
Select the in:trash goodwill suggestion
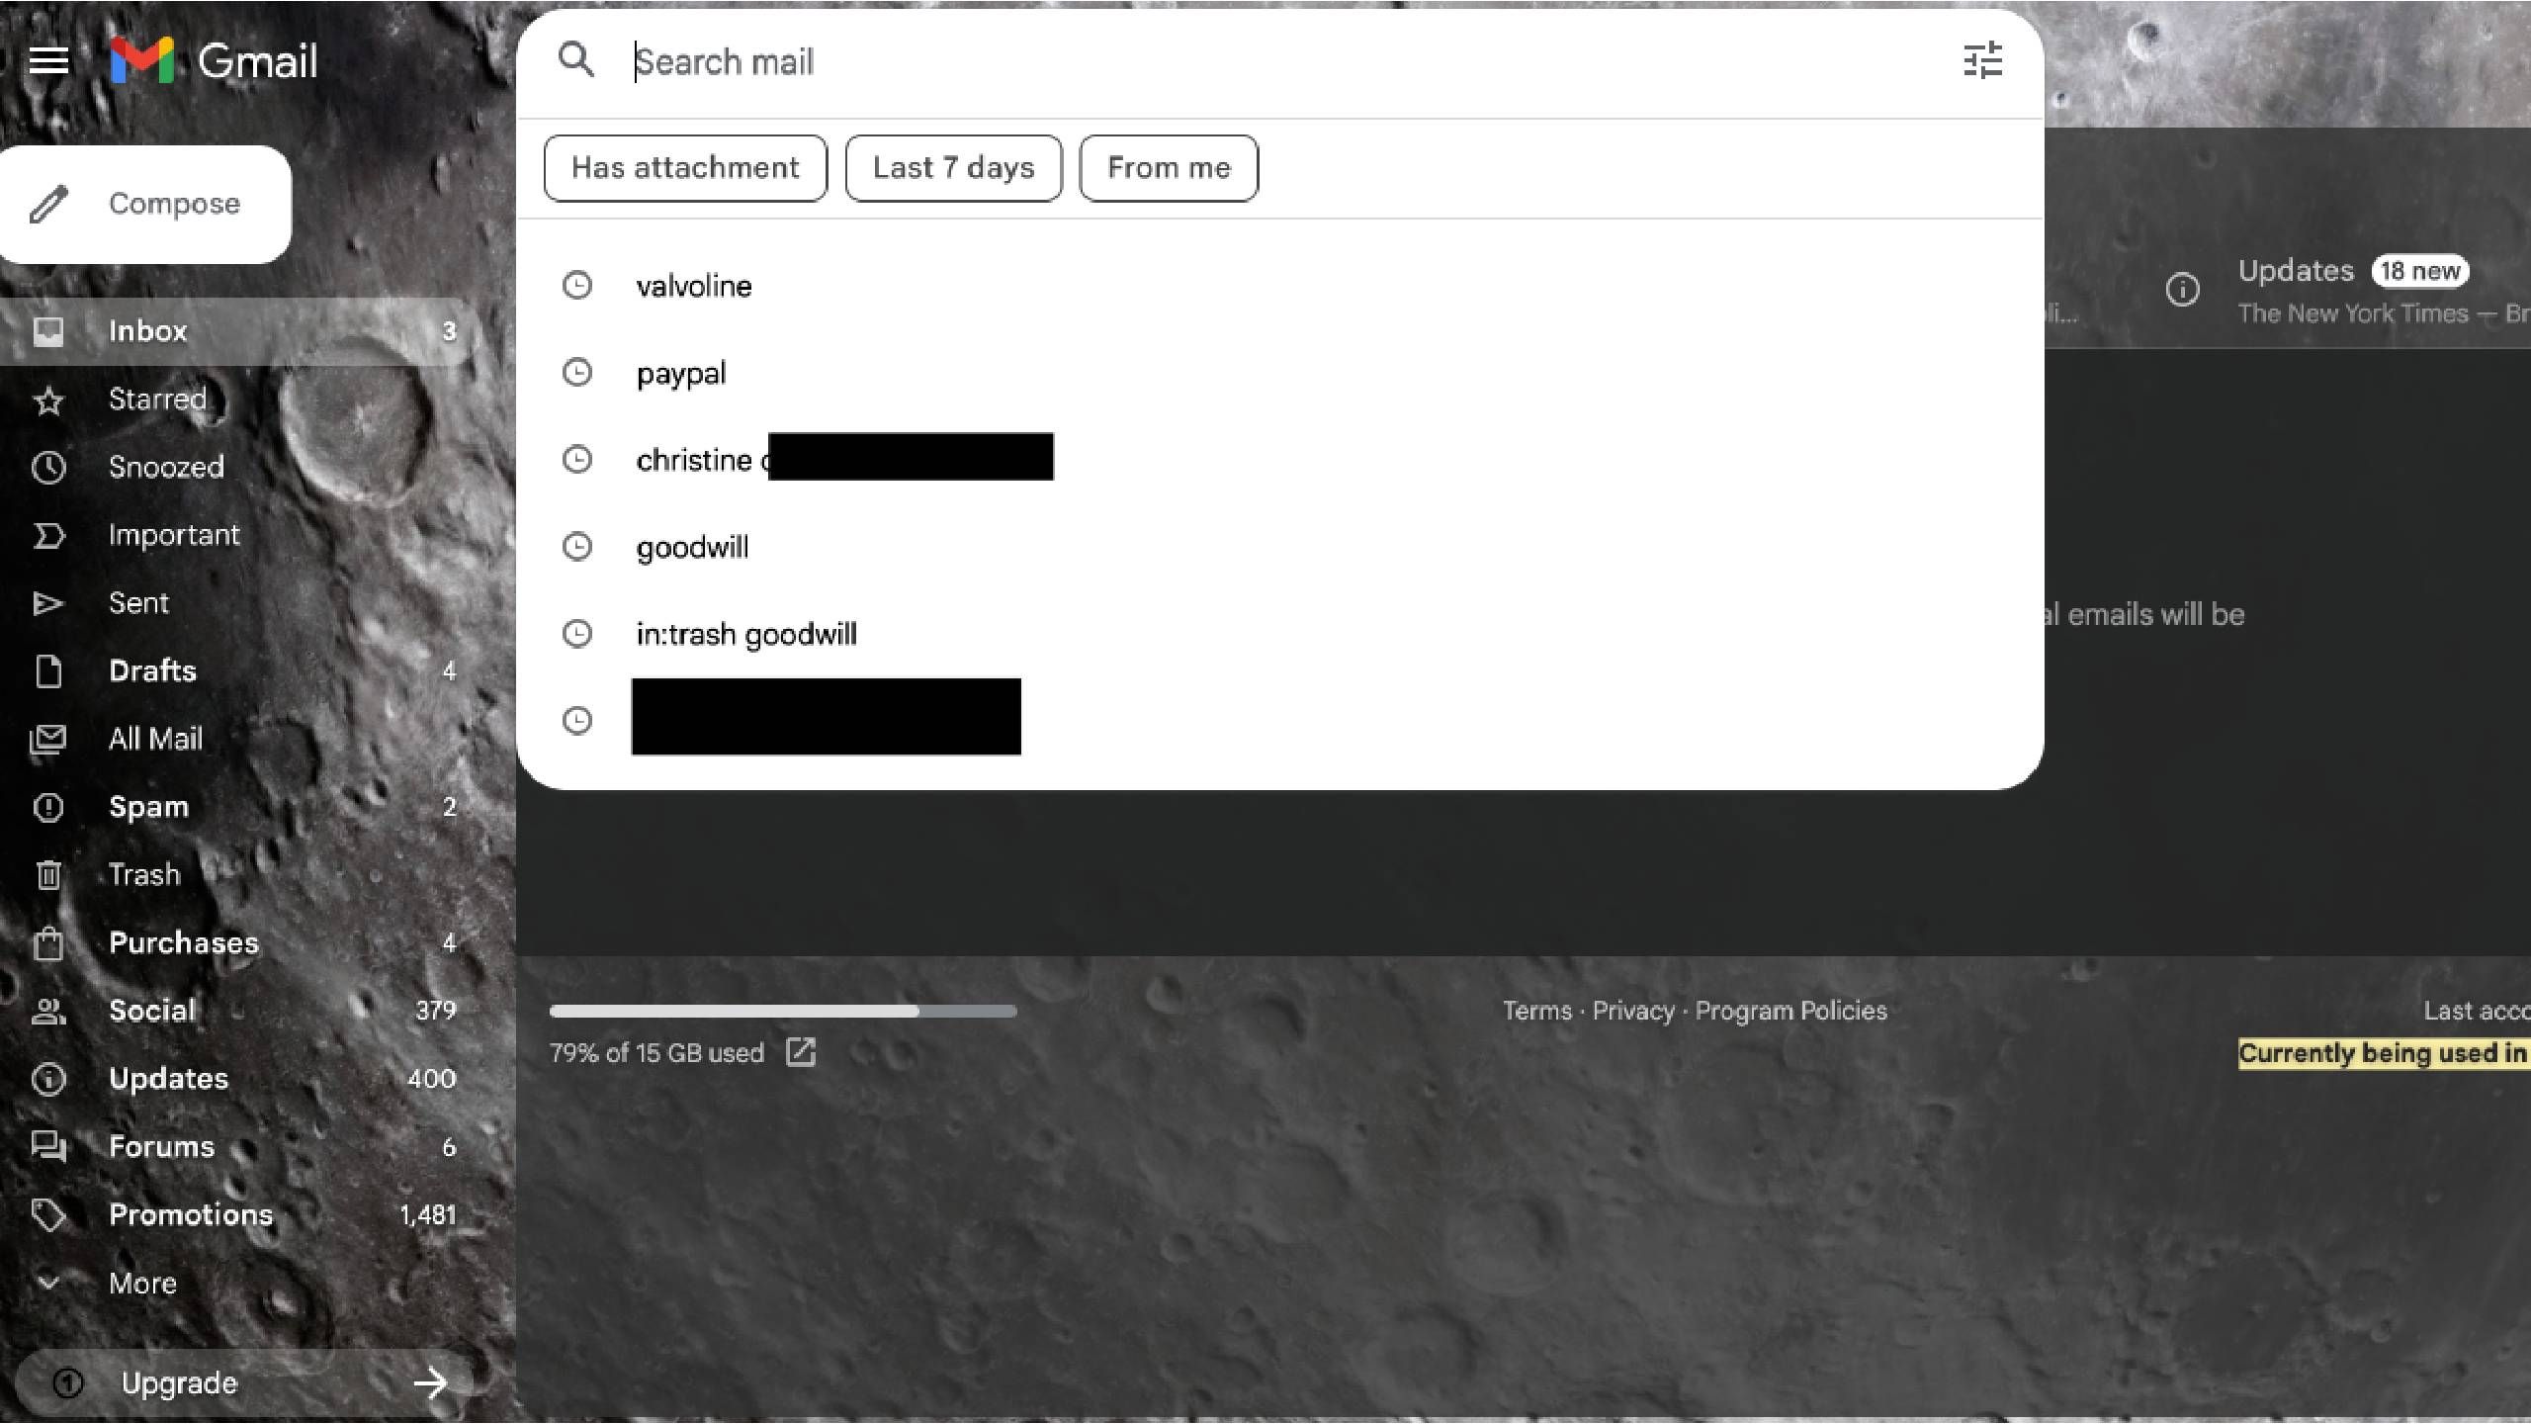1279,634
